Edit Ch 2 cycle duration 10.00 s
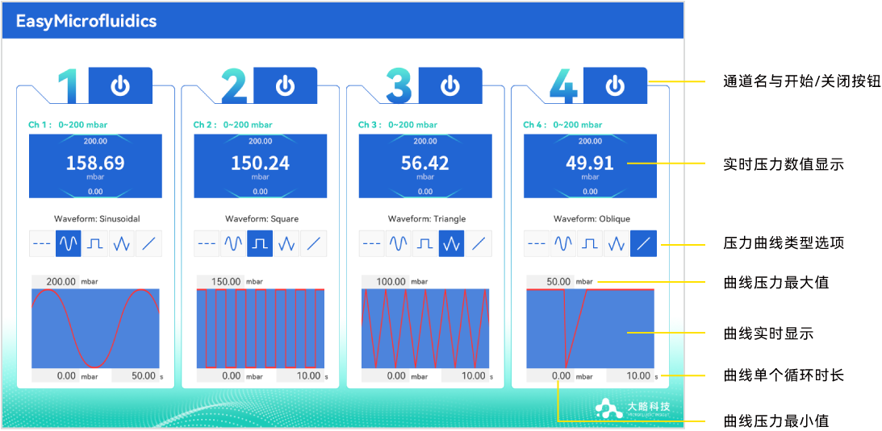Image resolution: width=882 pixels, height=431 pixels. (x=300, y=375)
